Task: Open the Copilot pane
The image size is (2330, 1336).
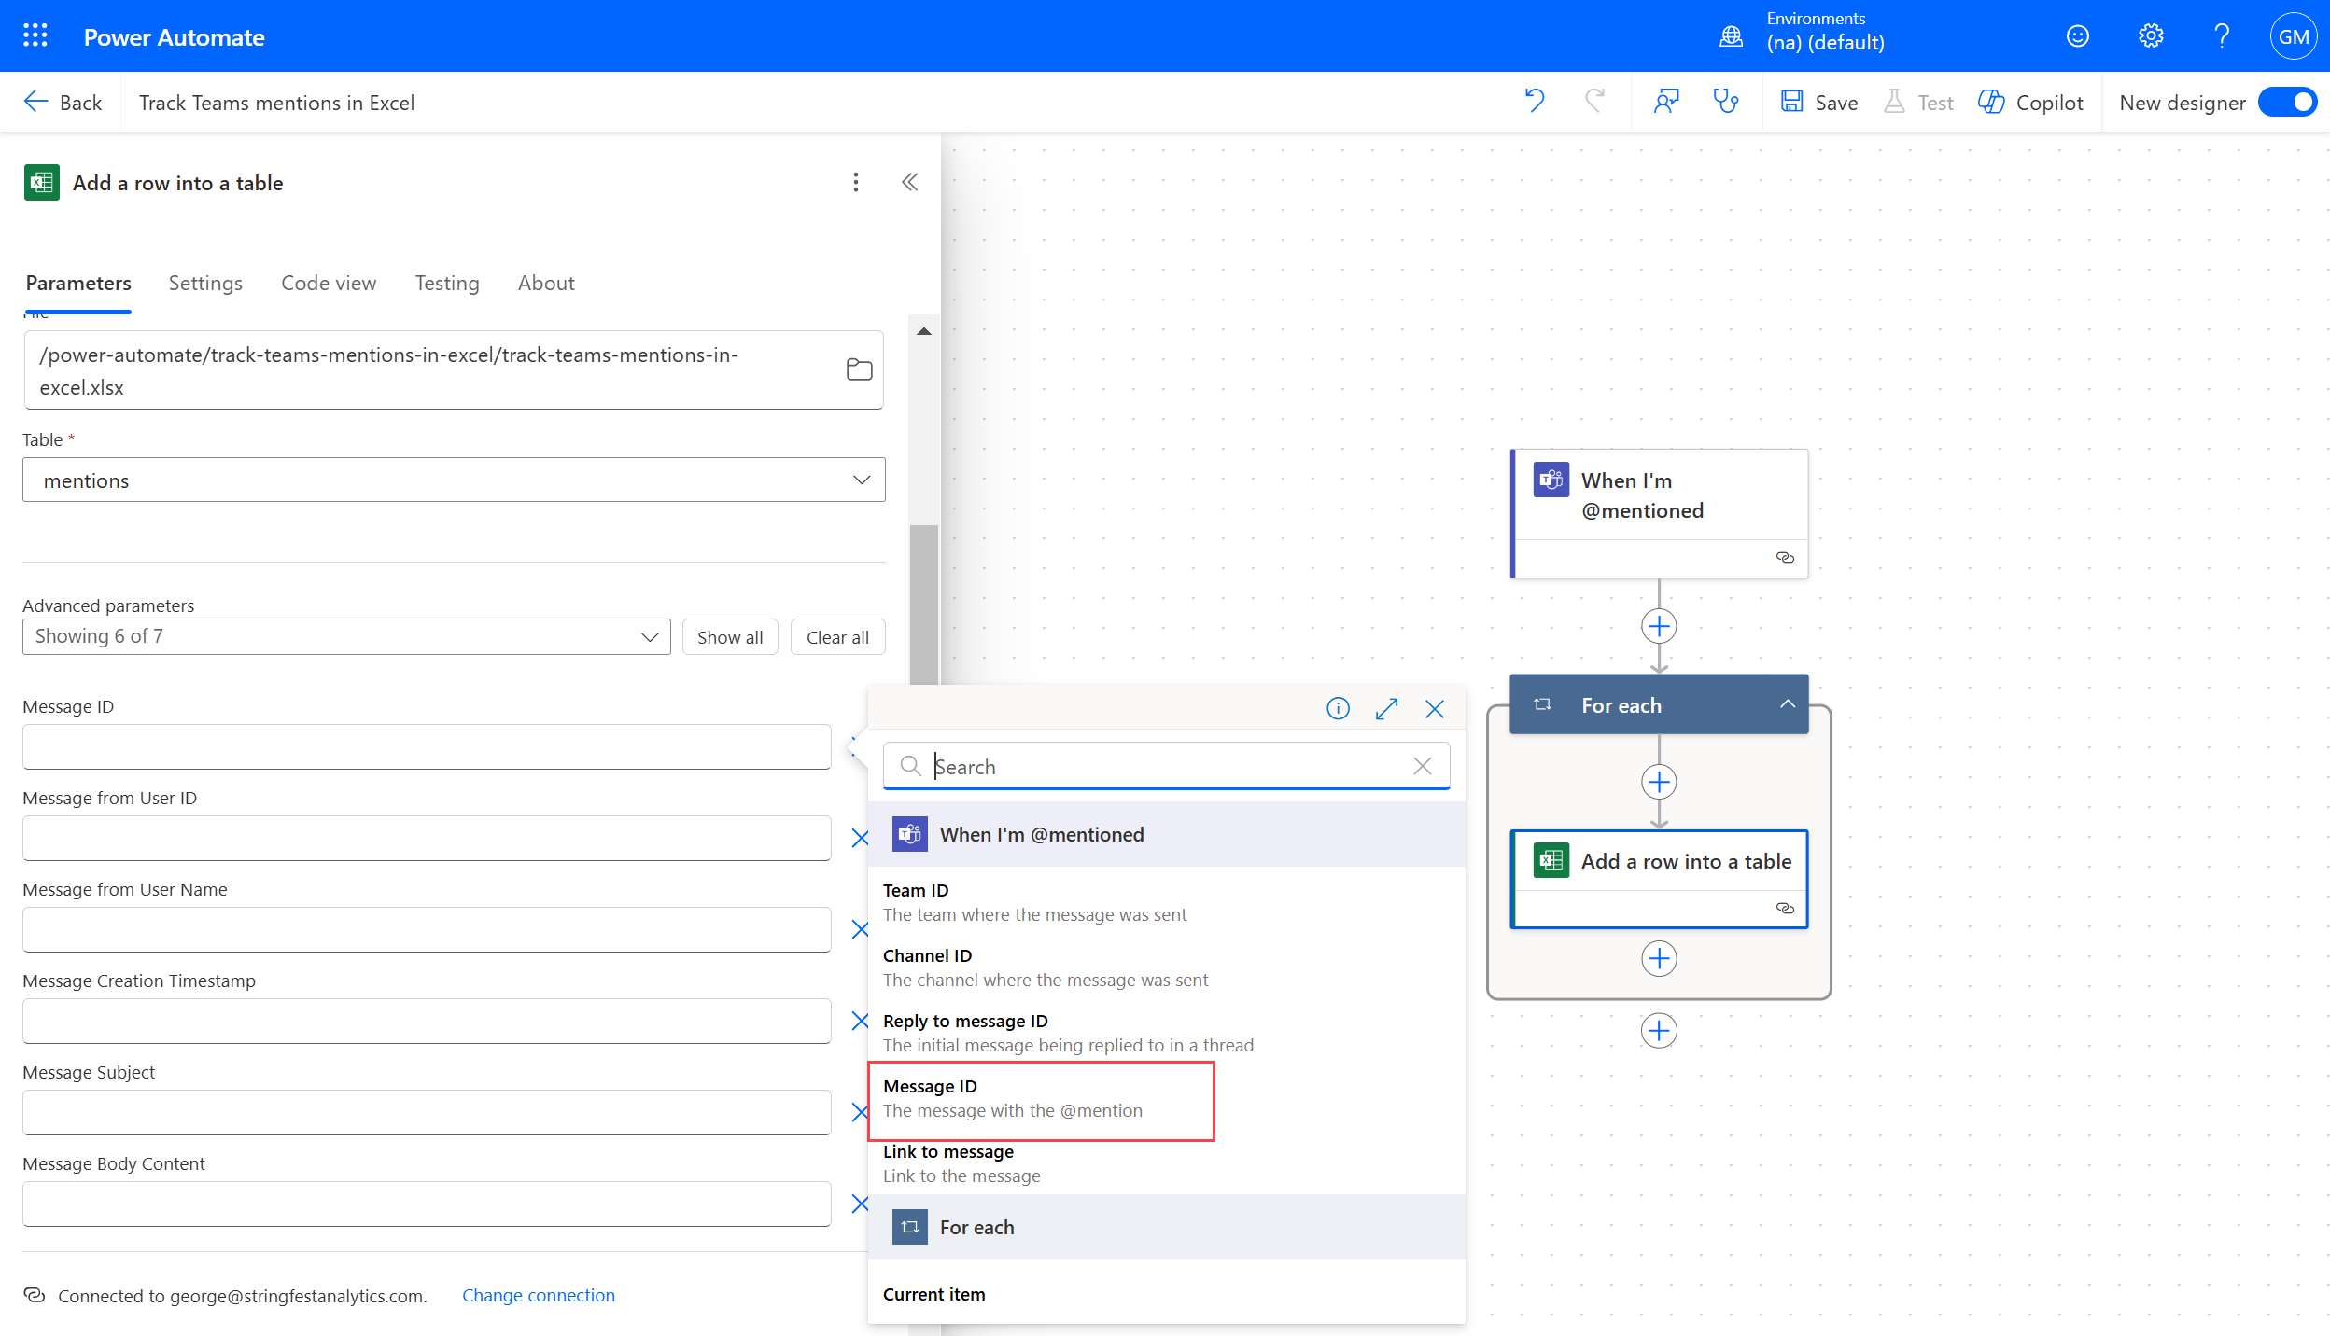Action: click(2031, 103)
